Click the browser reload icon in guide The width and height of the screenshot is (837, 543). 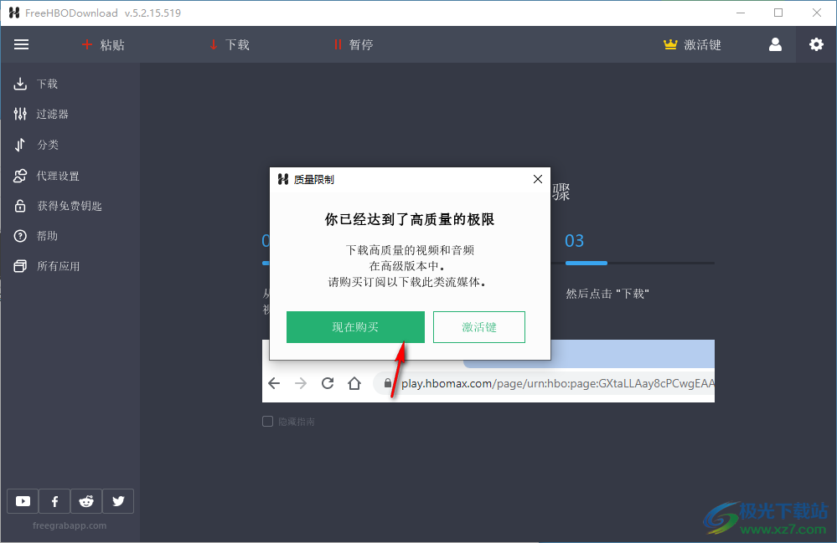coord(328,383)
